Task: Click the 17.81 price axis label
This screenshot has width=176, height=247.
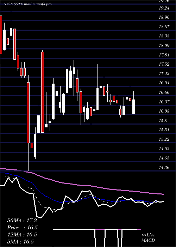Action: coord(164,55)
